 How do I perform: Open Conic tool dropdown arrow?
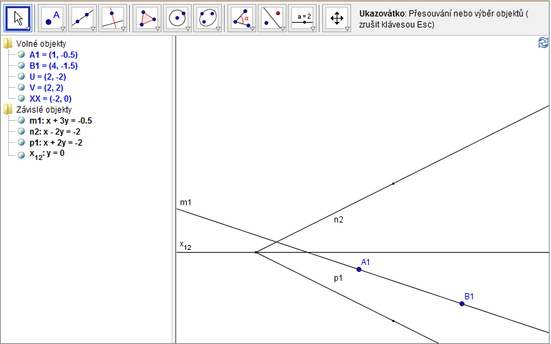point(218,29)
